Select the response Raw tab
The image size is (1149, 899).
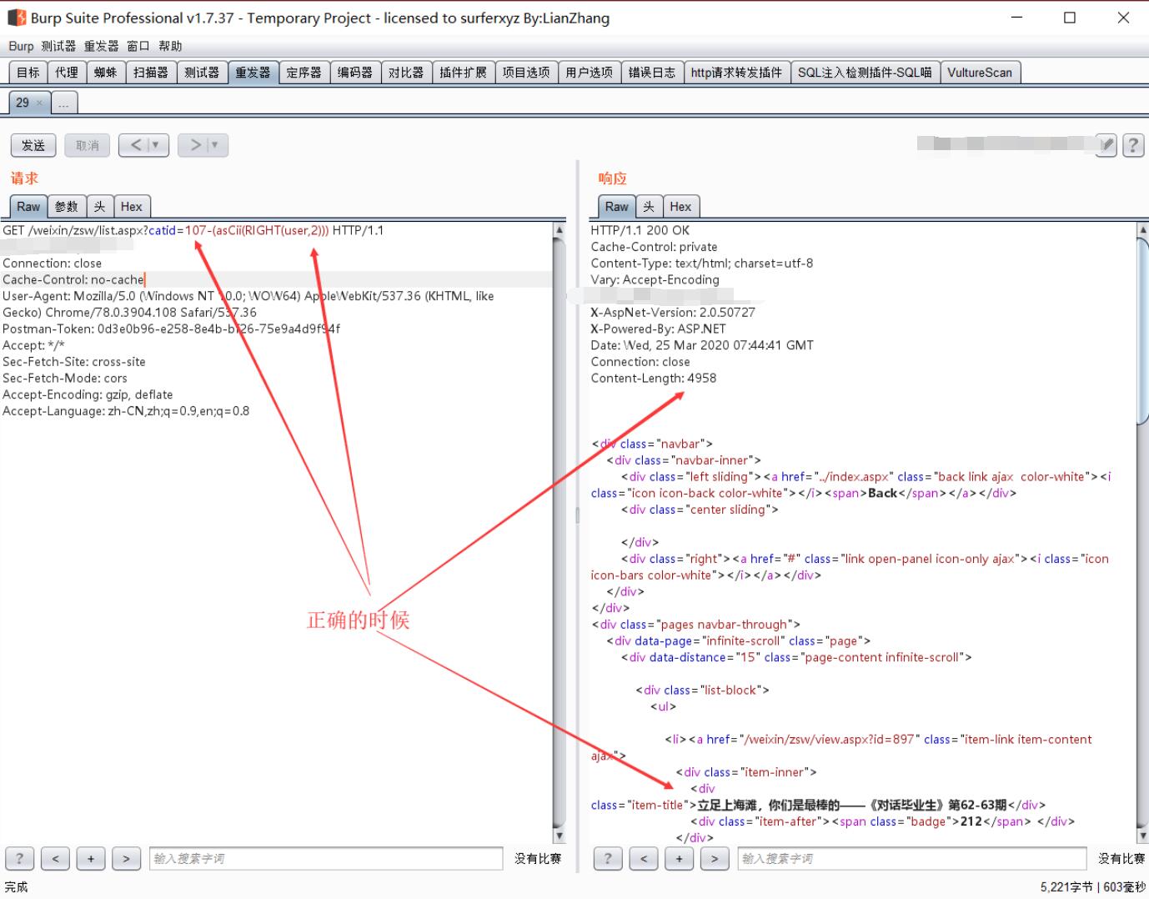tap(617, 207)
